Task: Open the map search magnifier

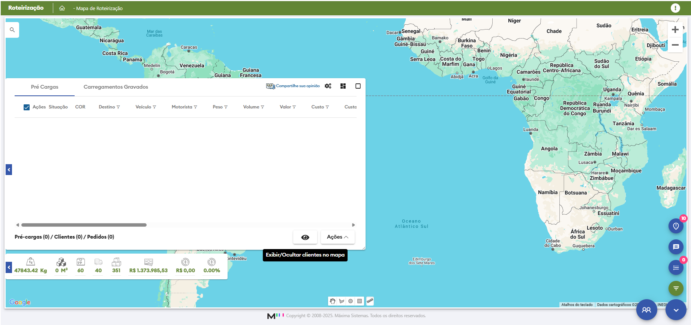Action: pos(12,30)
